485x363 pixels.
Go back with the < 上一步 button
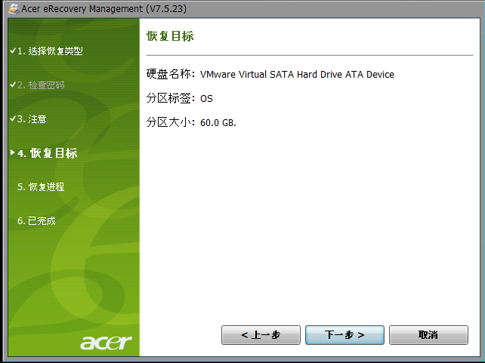coord(261,335)
